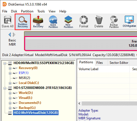Open the Backup Partition tool
This screenshot has width=137, height=121.
(114, 22)
